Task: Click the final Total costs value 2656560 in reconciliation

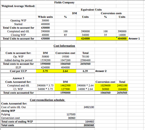Action: point(89,125)
